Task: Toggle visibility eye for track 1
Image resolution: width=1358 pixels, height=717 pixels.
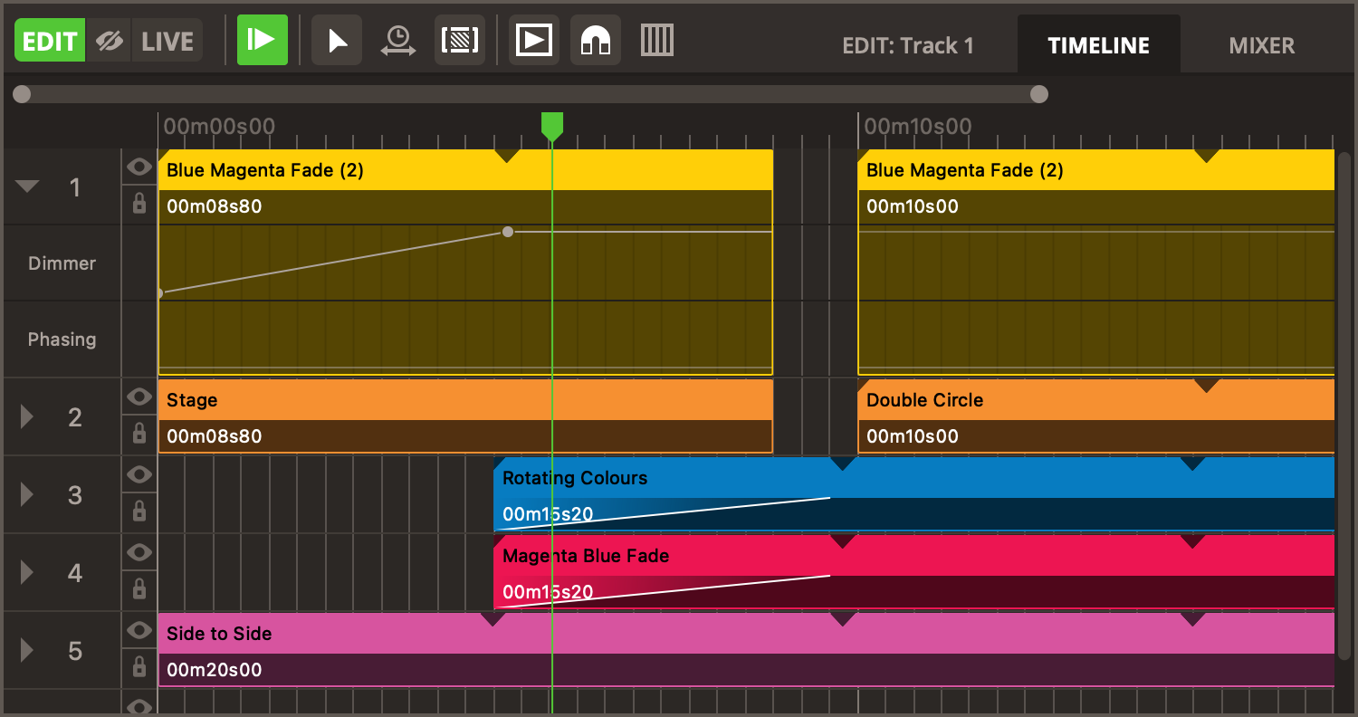Action: coord(139,167)
